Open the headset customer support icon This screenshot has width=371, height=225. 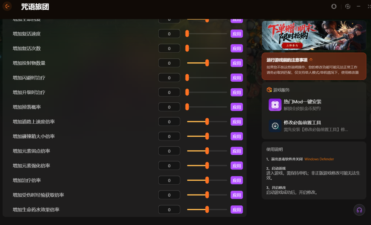(x=359, y=210)
